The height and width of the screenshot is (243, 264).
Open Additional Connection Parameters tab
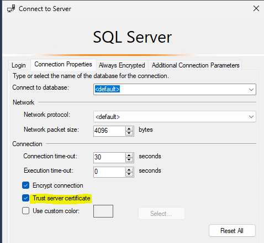196,65
